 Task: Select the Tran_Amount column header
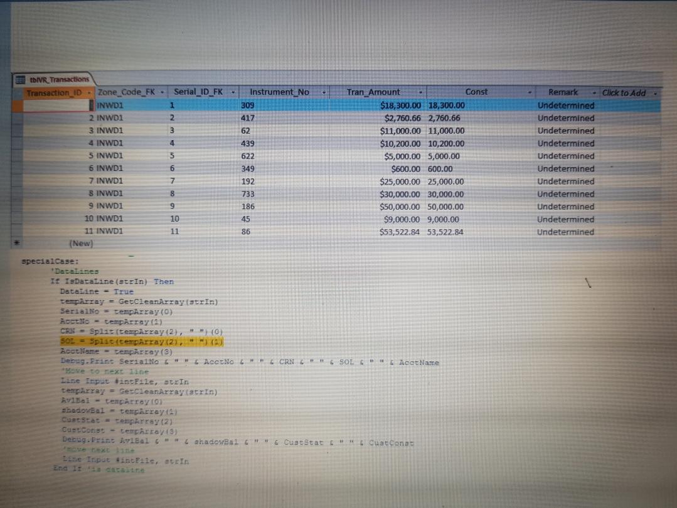378,92
